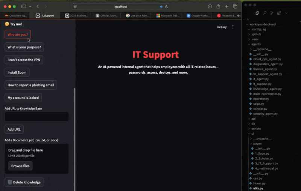Open the Safari downloads icon
The image size is (301, 191).
pyautogui.click(x=210, y=6)
